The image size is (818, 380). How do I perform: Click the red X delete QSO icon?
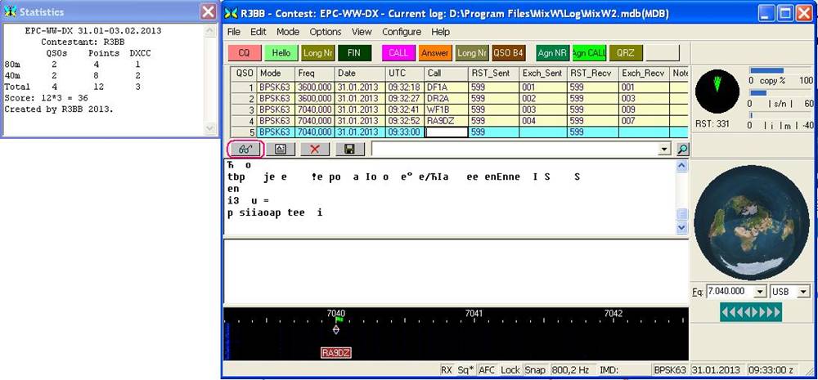314,150
